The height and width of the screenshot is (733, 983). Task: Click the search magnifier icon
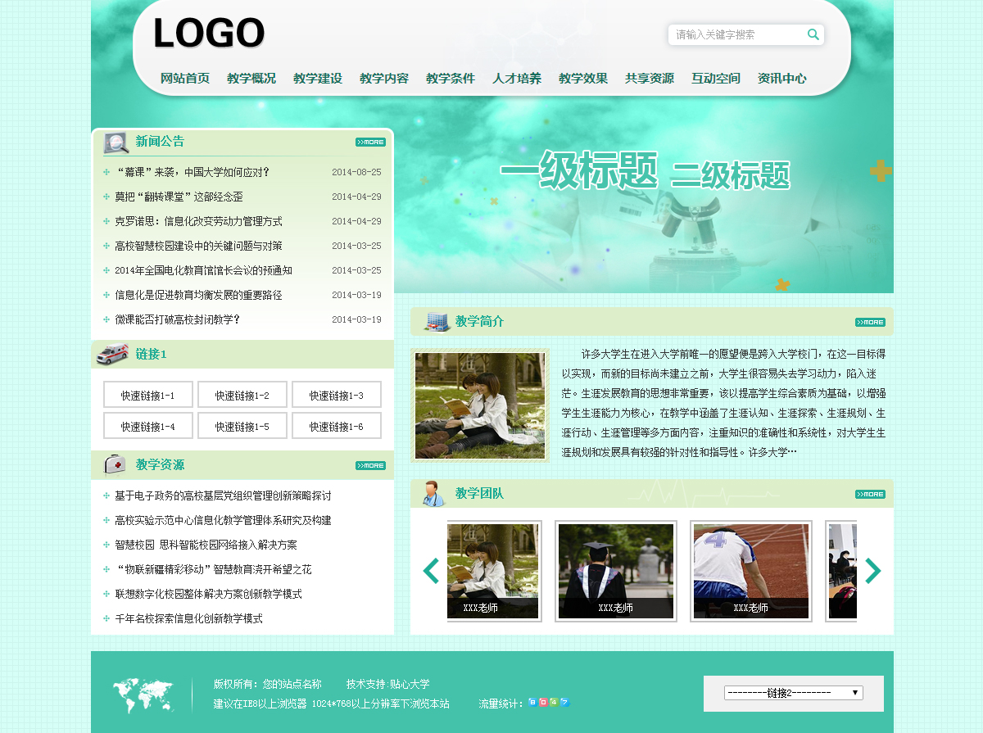point(813,34)
